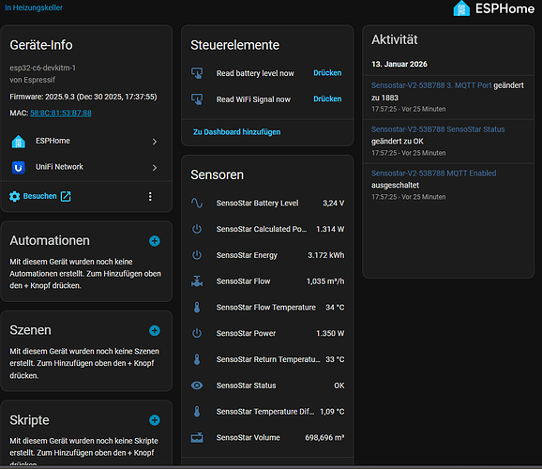542x469 pixels.
Task: Open the SensoStar Status sensor row
Action: 267,386
